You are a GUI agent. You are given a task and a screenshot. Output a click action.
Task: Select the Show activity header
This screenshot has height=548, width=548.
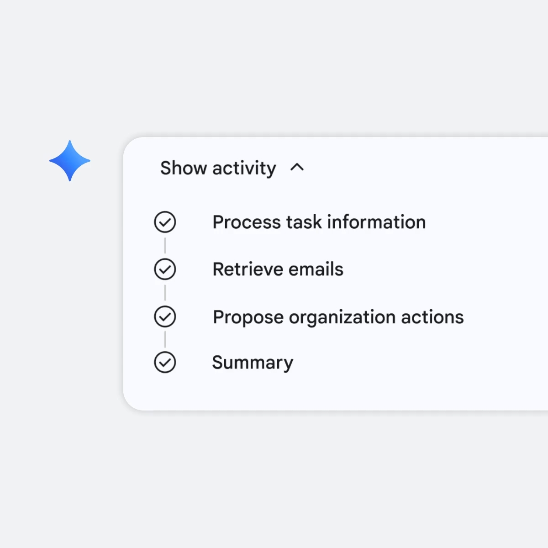(218, 168)
